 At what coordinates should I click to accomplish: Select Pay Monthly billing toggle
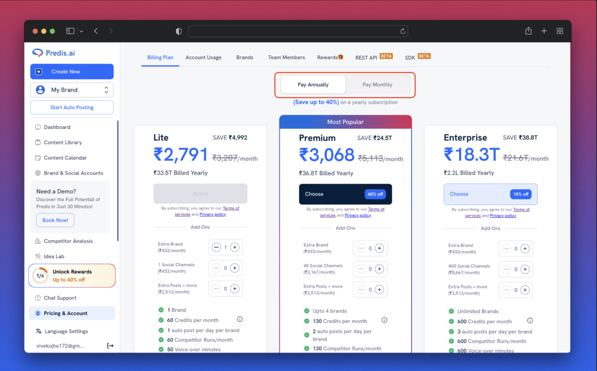(x=377, y=85)
